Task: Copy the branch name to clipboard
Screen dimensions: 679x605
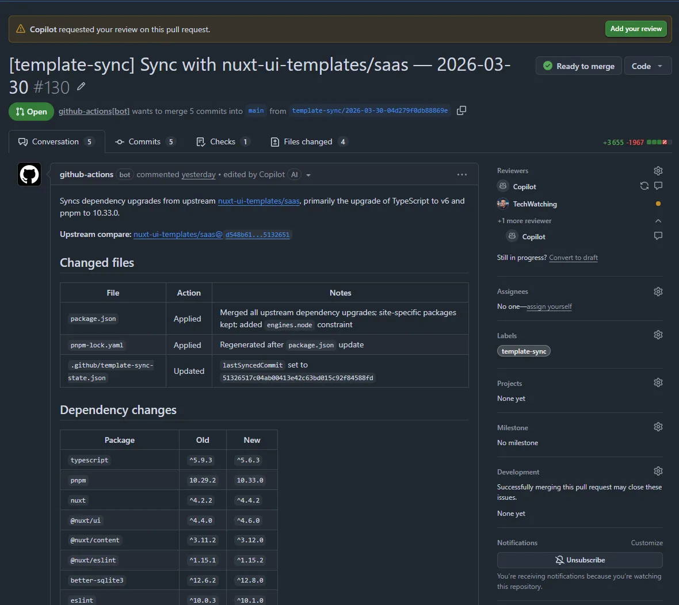Action: tap(461, 110)
